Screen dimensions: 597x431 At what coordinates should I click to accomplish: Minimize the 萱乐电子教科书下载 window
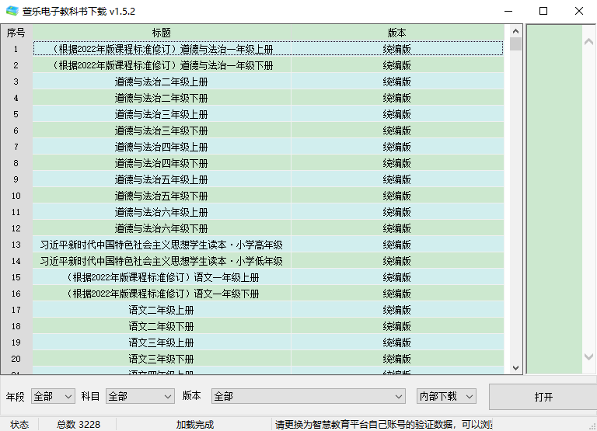click(x=508, y=11)
